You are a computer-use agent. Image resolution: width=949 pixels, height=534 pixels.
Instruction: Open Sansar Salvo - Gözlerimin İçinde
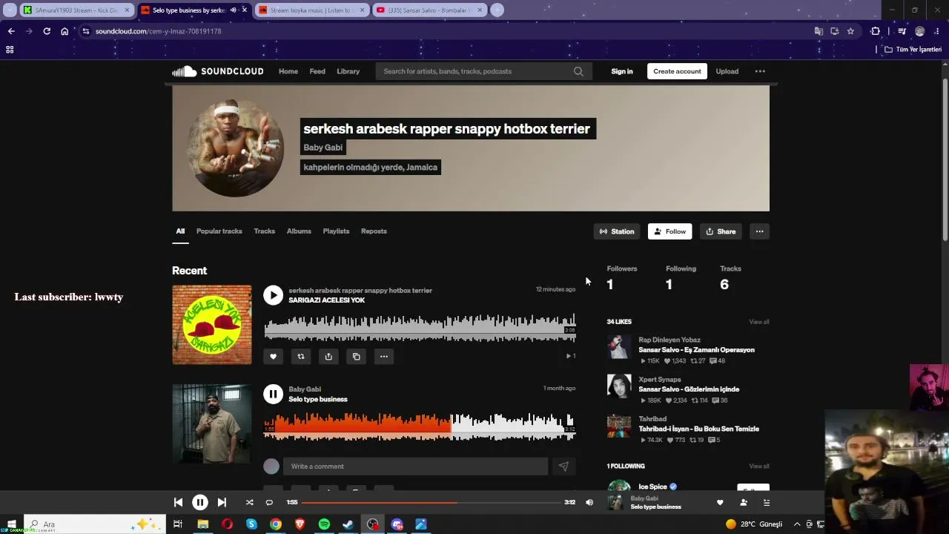point(689,389)
